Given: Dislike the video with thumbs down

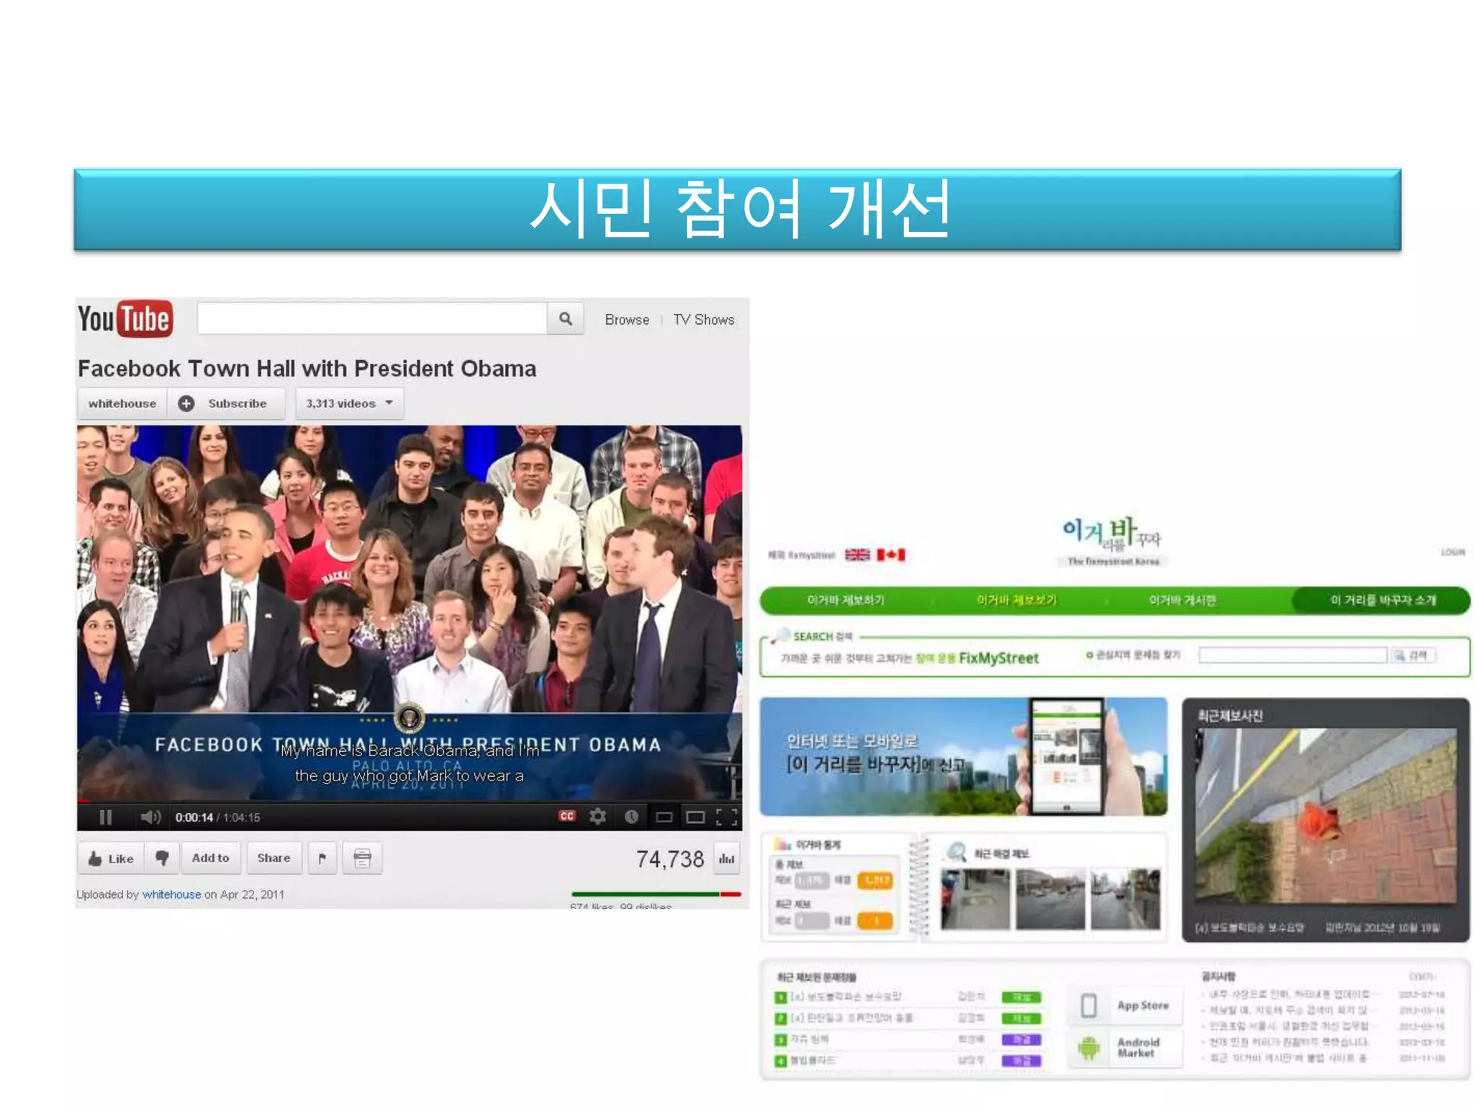Looking at the screenshot, I should click(162, 858).
